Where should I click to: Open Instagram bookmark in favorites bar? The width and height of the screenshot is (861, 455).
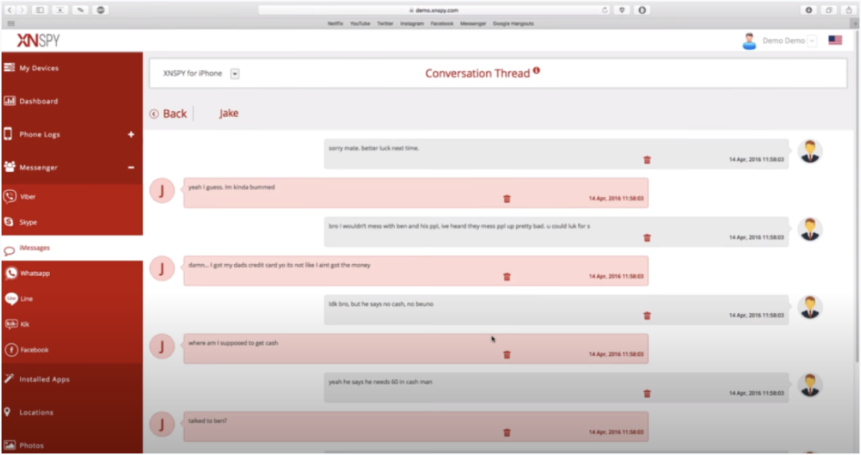[412, 23]
